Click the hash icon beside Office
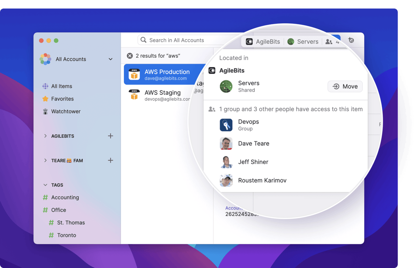 [x=45, y=210]
